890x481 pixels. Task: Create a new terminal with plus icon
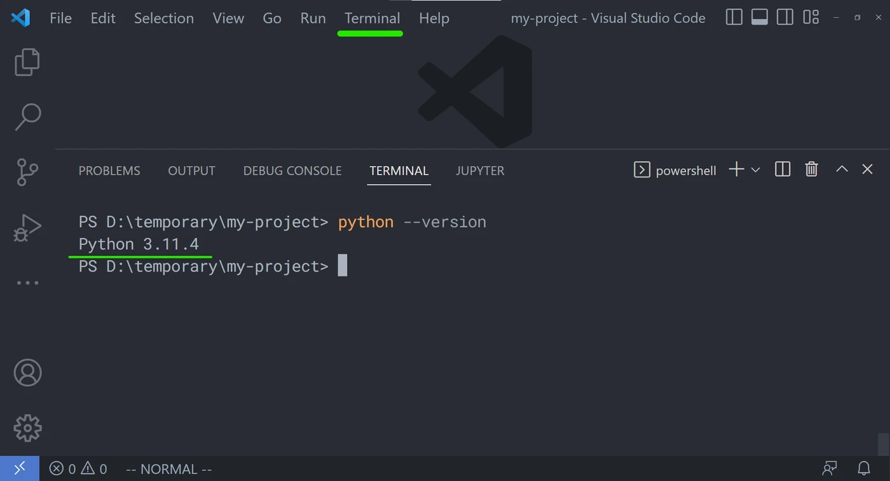coord(736,169)
